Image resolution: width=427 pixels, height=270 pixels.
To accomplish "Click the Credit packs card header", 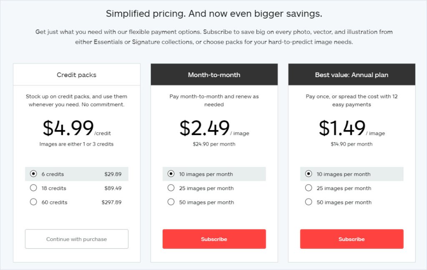I will (77, 75).
